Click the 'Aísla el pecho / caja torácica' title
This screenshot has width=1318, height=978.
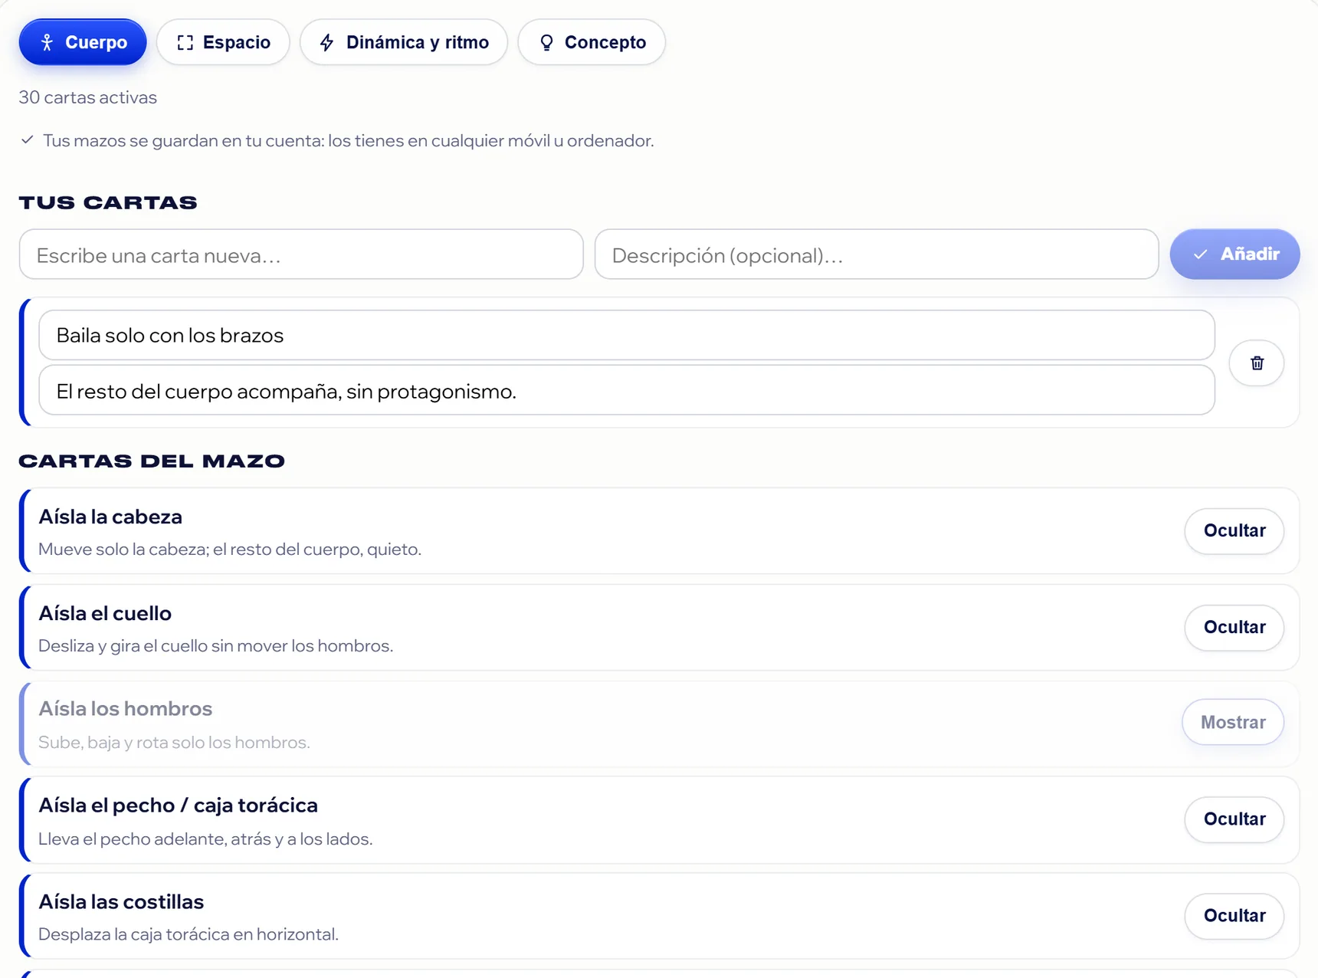[178, 805]
